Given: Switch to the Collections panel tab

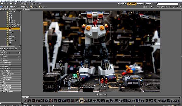Looking at the screenshot, I should [x=10, y=49].
